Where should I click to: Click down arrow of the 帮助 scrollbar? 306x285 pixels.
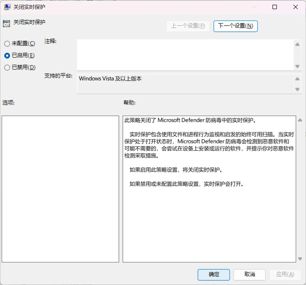(x=300, y=259)
